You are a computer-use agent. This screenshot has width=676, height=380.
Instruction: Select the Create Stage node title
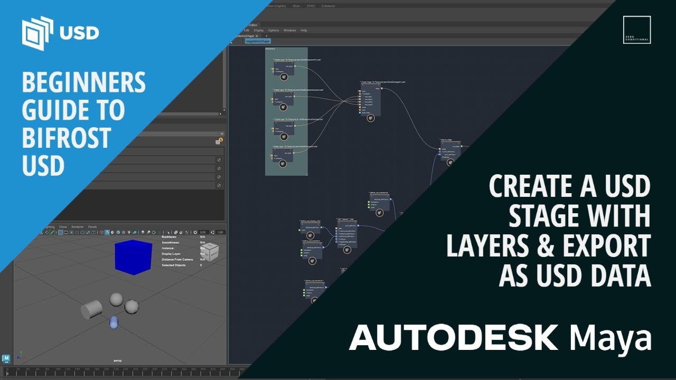(384, 82)
